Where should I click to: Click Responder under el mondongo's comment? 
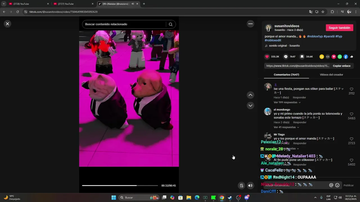pos(300,122)
